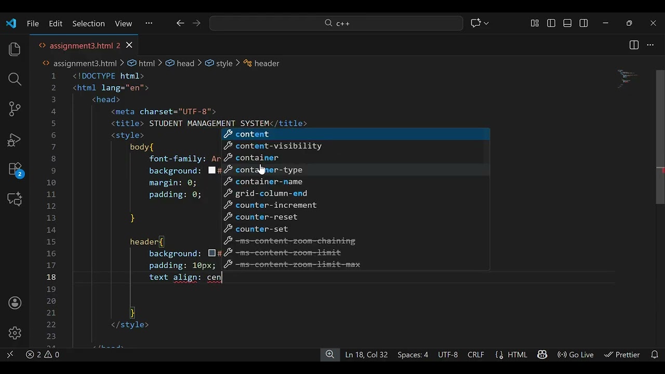This screenshot has width=665, height=374.
Task: Open the View menu
Action: [x=123, y=23]
